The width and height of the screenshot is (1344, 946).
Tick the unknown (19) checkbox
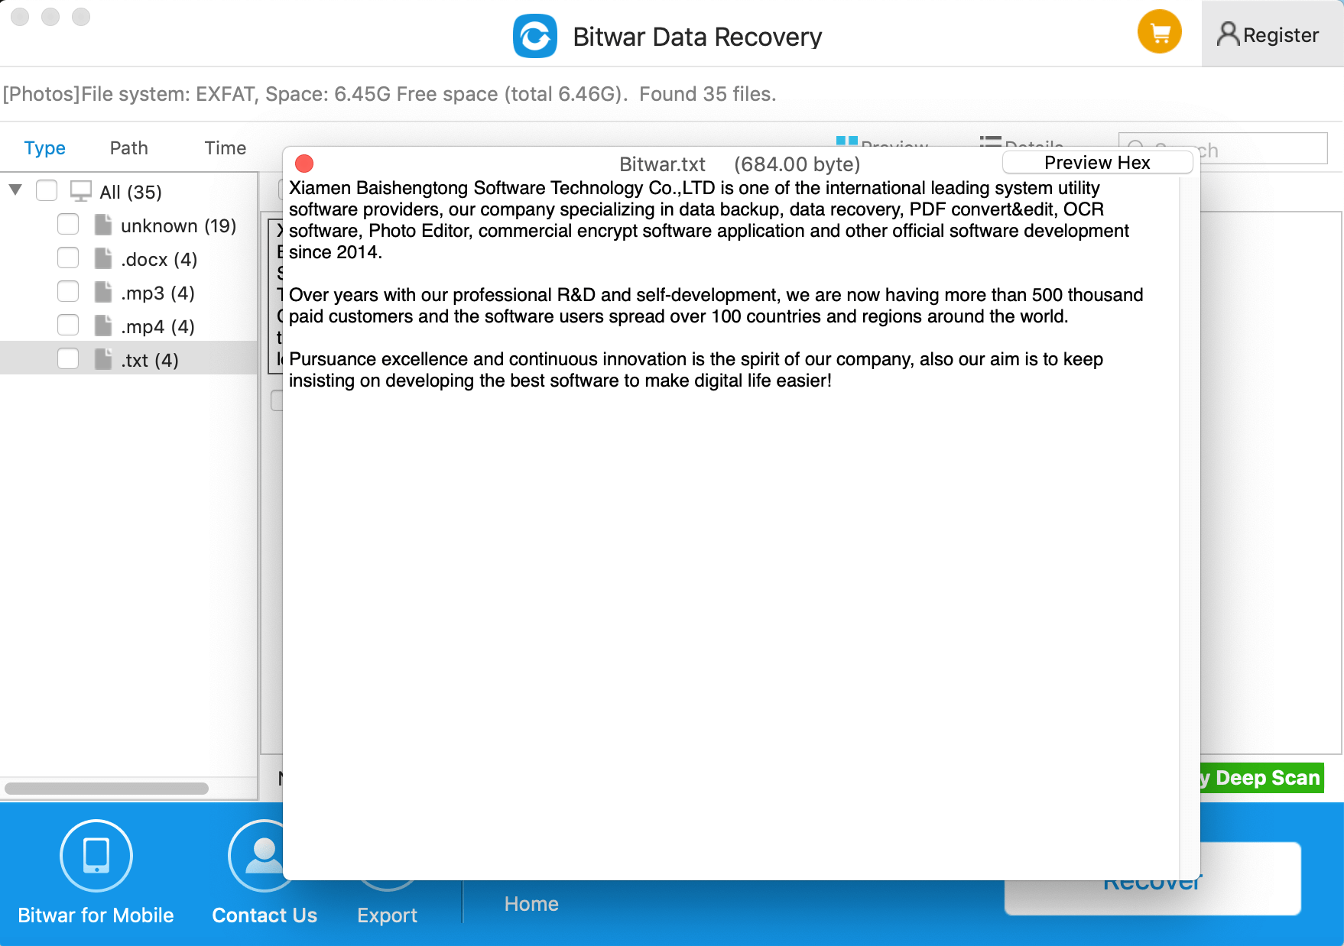[x=68, y=224]
